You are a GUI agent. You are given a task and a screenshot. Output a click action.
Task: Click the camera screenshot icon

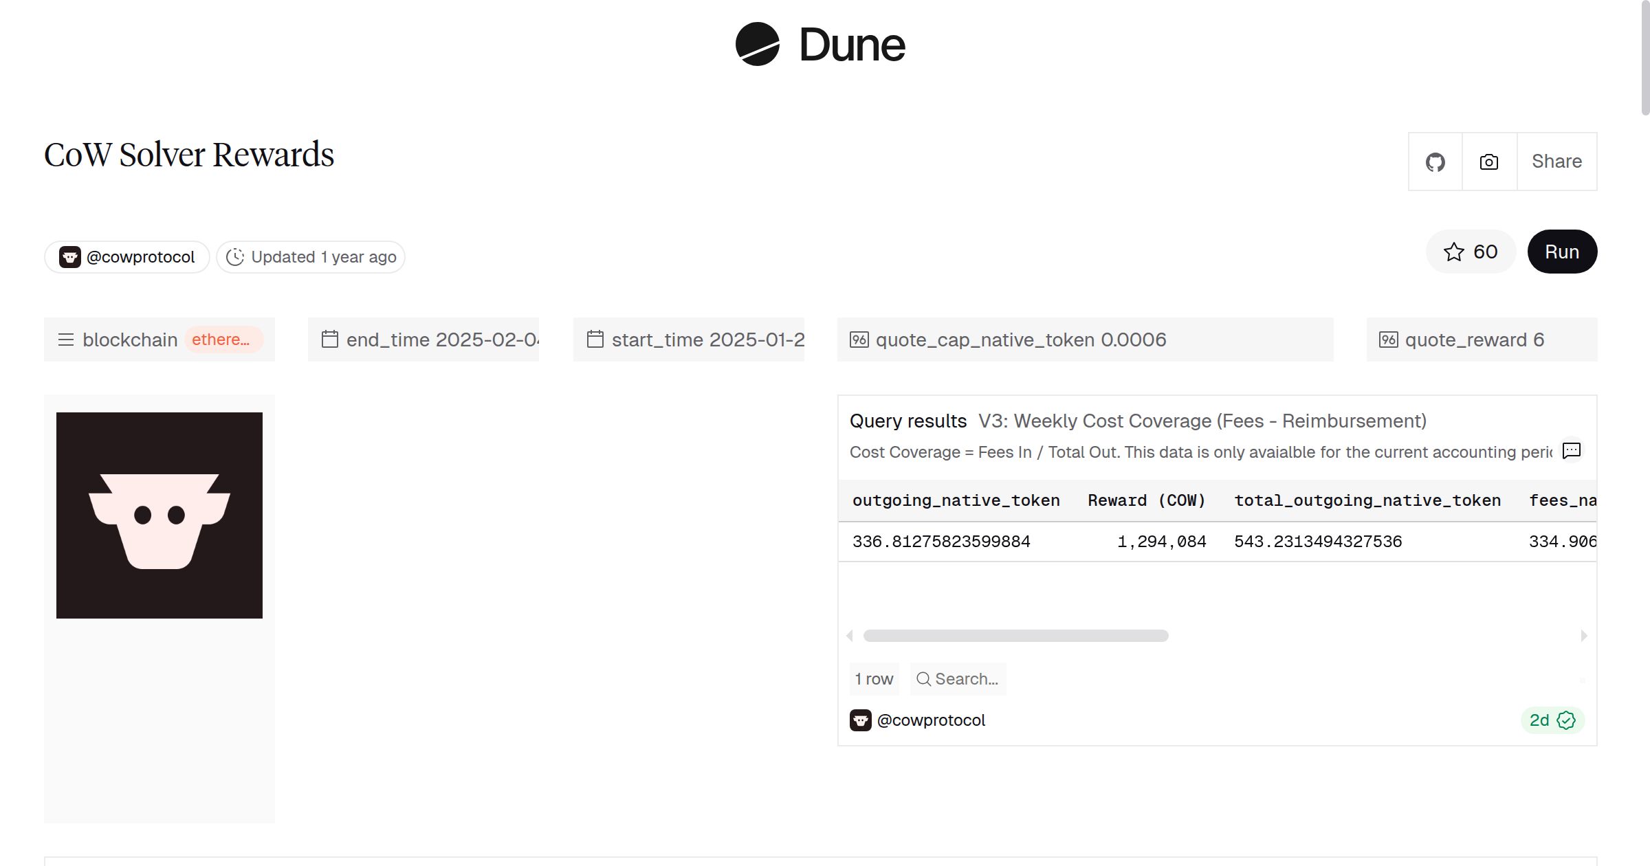point(1489,162)
